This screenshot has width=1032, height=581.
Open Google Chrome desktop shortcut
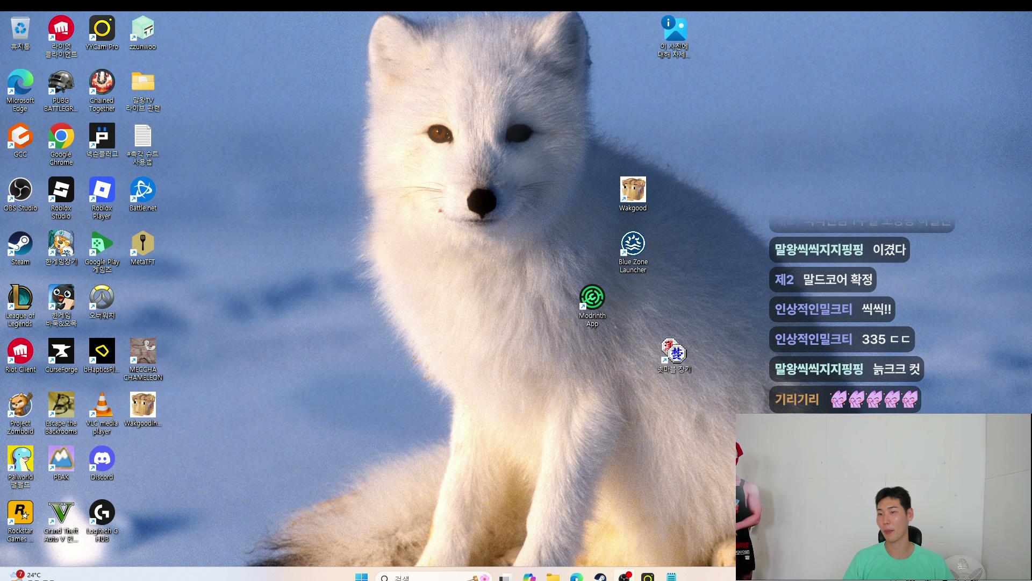[61, 144]
